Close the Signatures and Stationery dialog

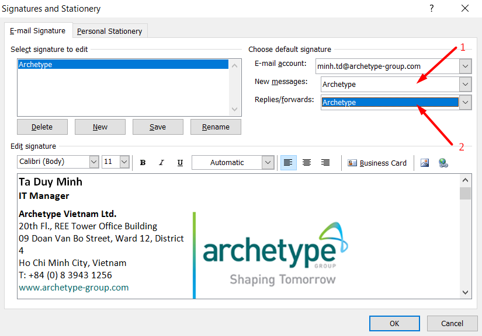(465, 8)
